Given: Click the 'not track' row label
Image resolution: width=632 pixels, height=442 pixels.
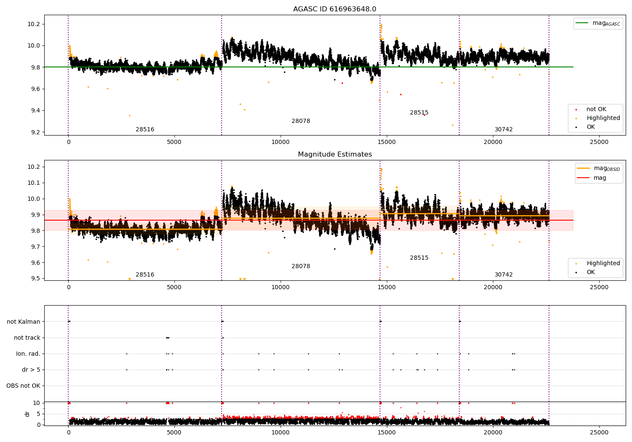Looking at the screenshot, I should (x=27, y=338).
